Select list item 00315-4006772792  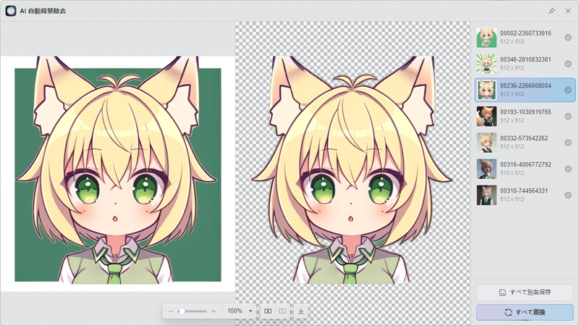(525, 169)
